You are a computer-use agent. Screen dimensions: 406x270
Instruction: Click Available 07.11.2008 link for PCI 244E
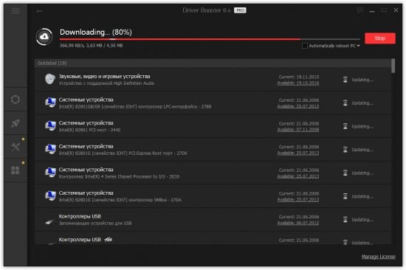click(x=298, y=129)
